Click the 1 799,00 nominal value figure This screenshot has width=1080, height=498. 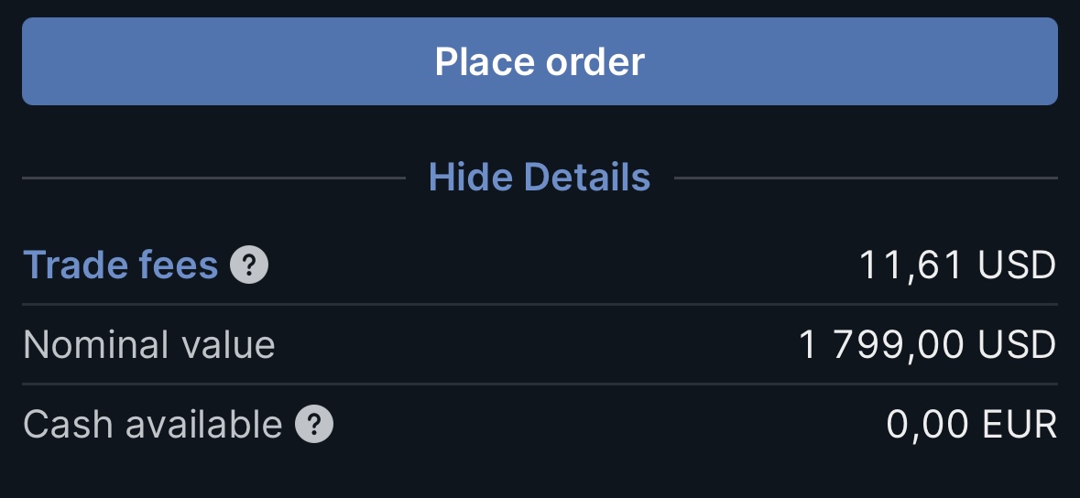(881, 345)
